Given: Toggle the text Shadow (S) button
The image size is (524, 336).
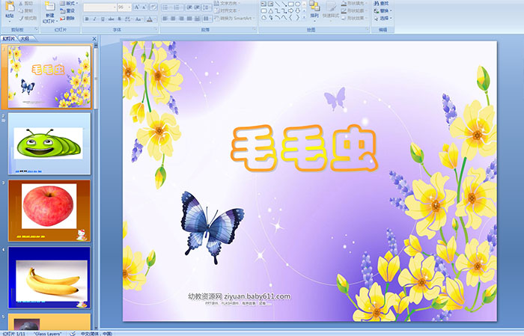Looking at the screenshot, I should pos(119,19).
